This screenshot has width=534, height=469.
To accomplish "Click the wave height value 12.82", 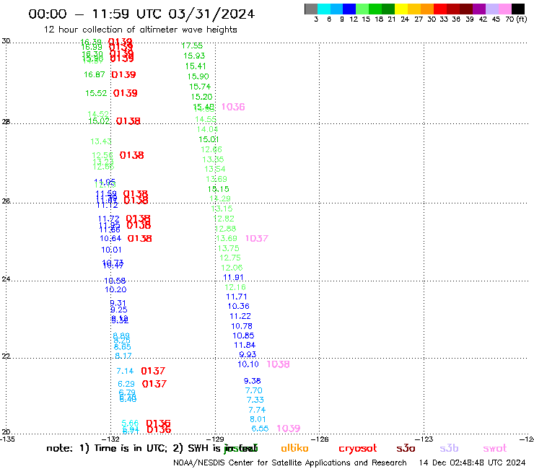I will coord(224,219).
